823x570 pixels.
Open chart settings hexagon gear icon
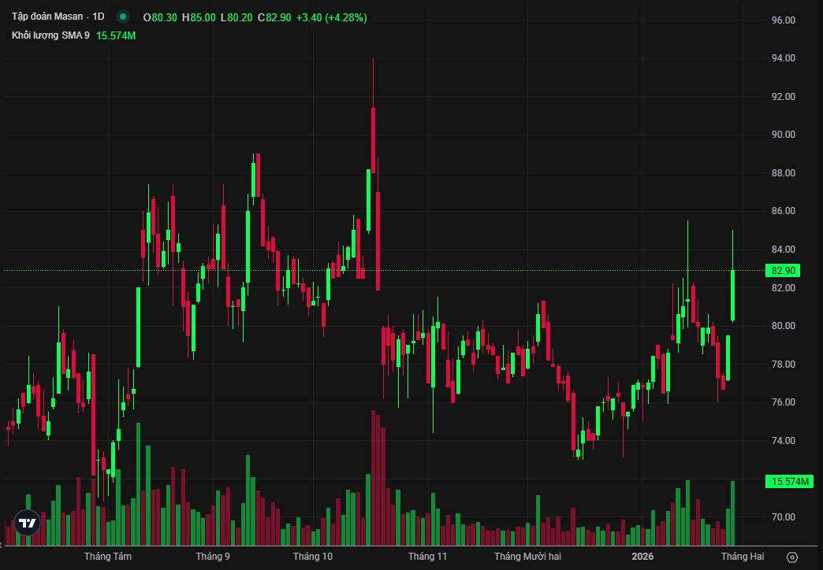point(792,557)
